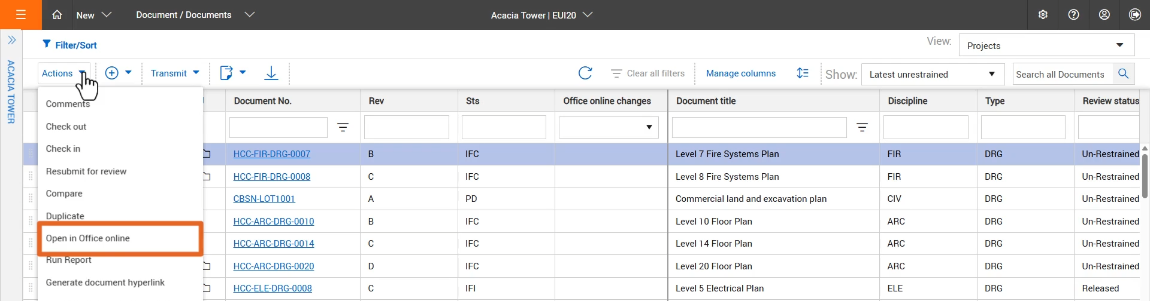Expand the New dropdown

(x=94, y=15)
